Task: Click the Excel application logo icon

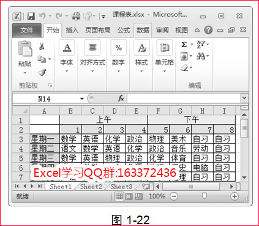Action: pos(17,16)
